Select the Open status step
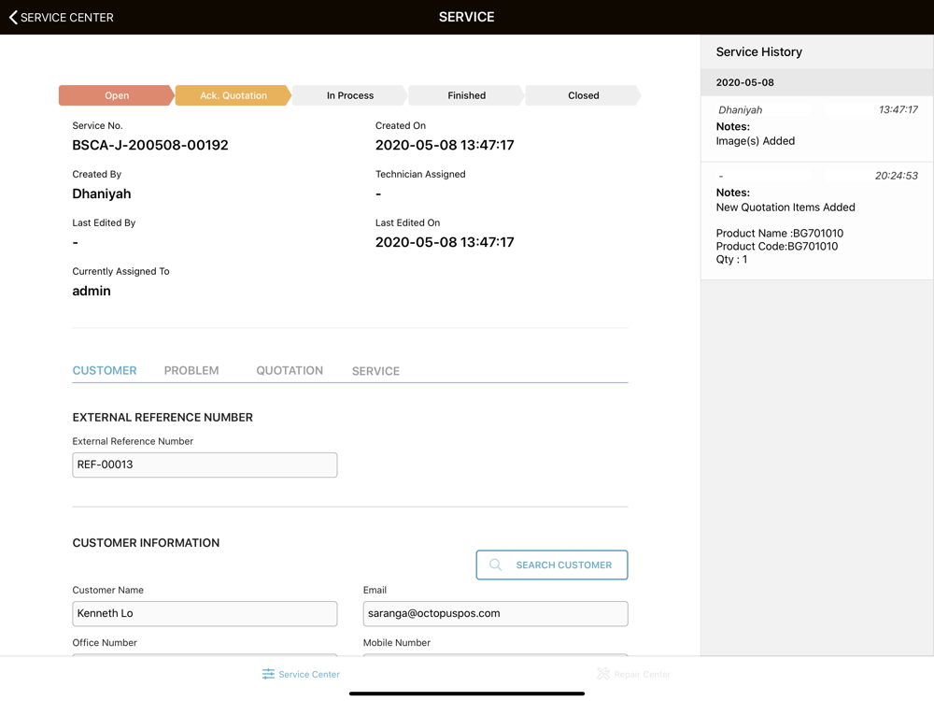 pos(116,95)
